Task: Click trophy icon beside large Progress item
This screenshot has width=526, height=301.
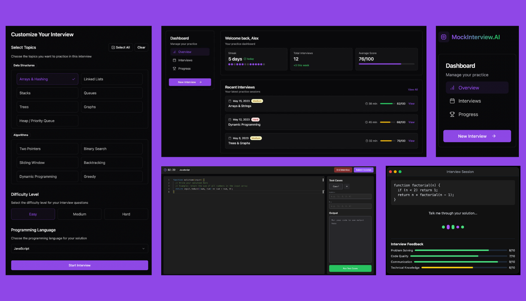Action: [x=452, y=114]
